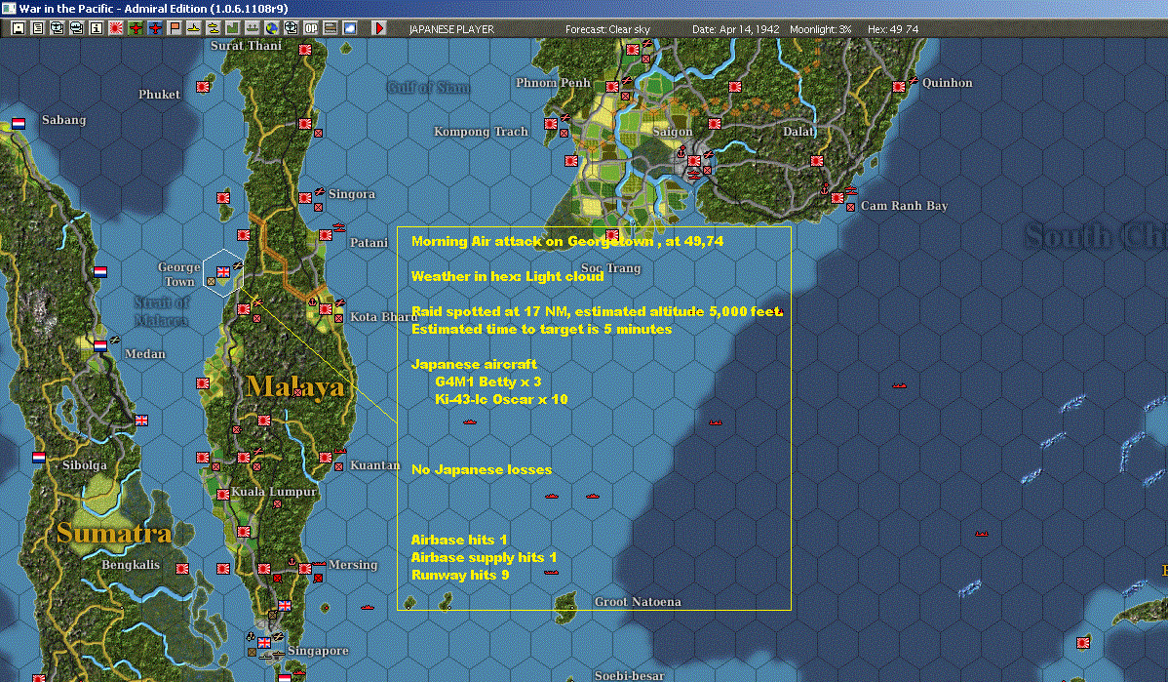Click the red play arrow button
1168x682 pixels.
379,28
